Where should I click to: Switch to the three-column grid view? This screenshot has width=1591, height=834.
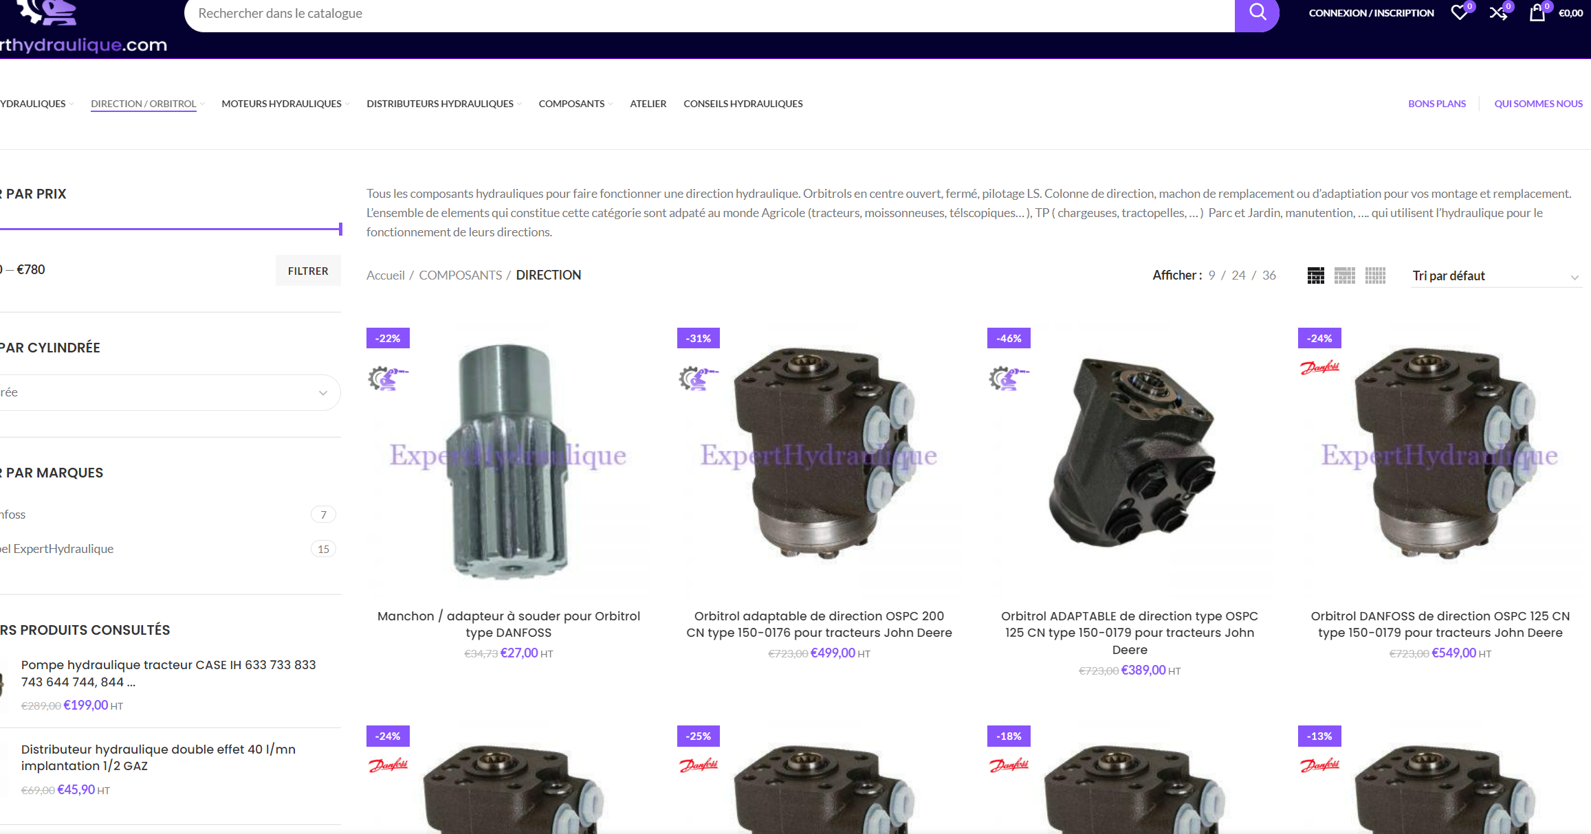(x=1345, y=275)
